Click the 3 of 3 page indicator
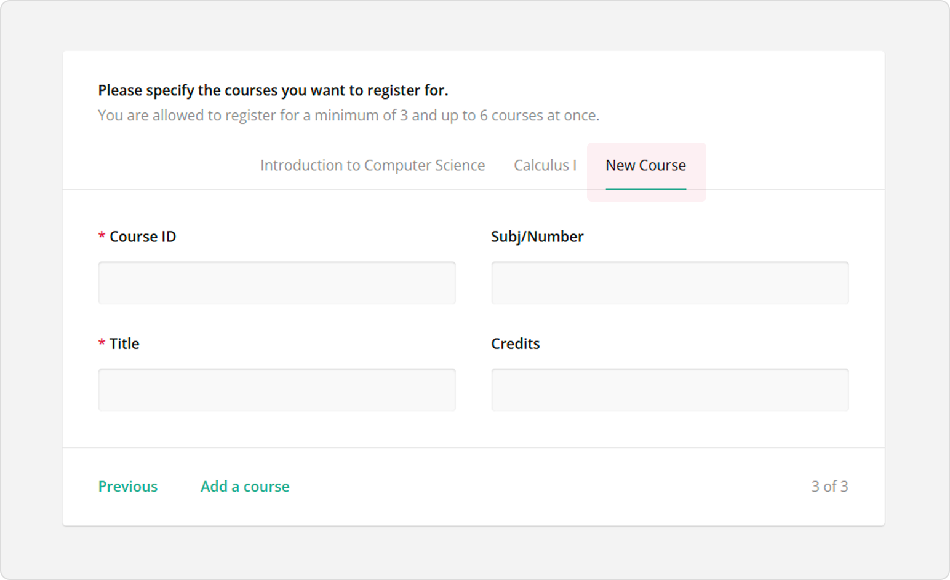The image size is (950, 580). [x=830, y=486]
